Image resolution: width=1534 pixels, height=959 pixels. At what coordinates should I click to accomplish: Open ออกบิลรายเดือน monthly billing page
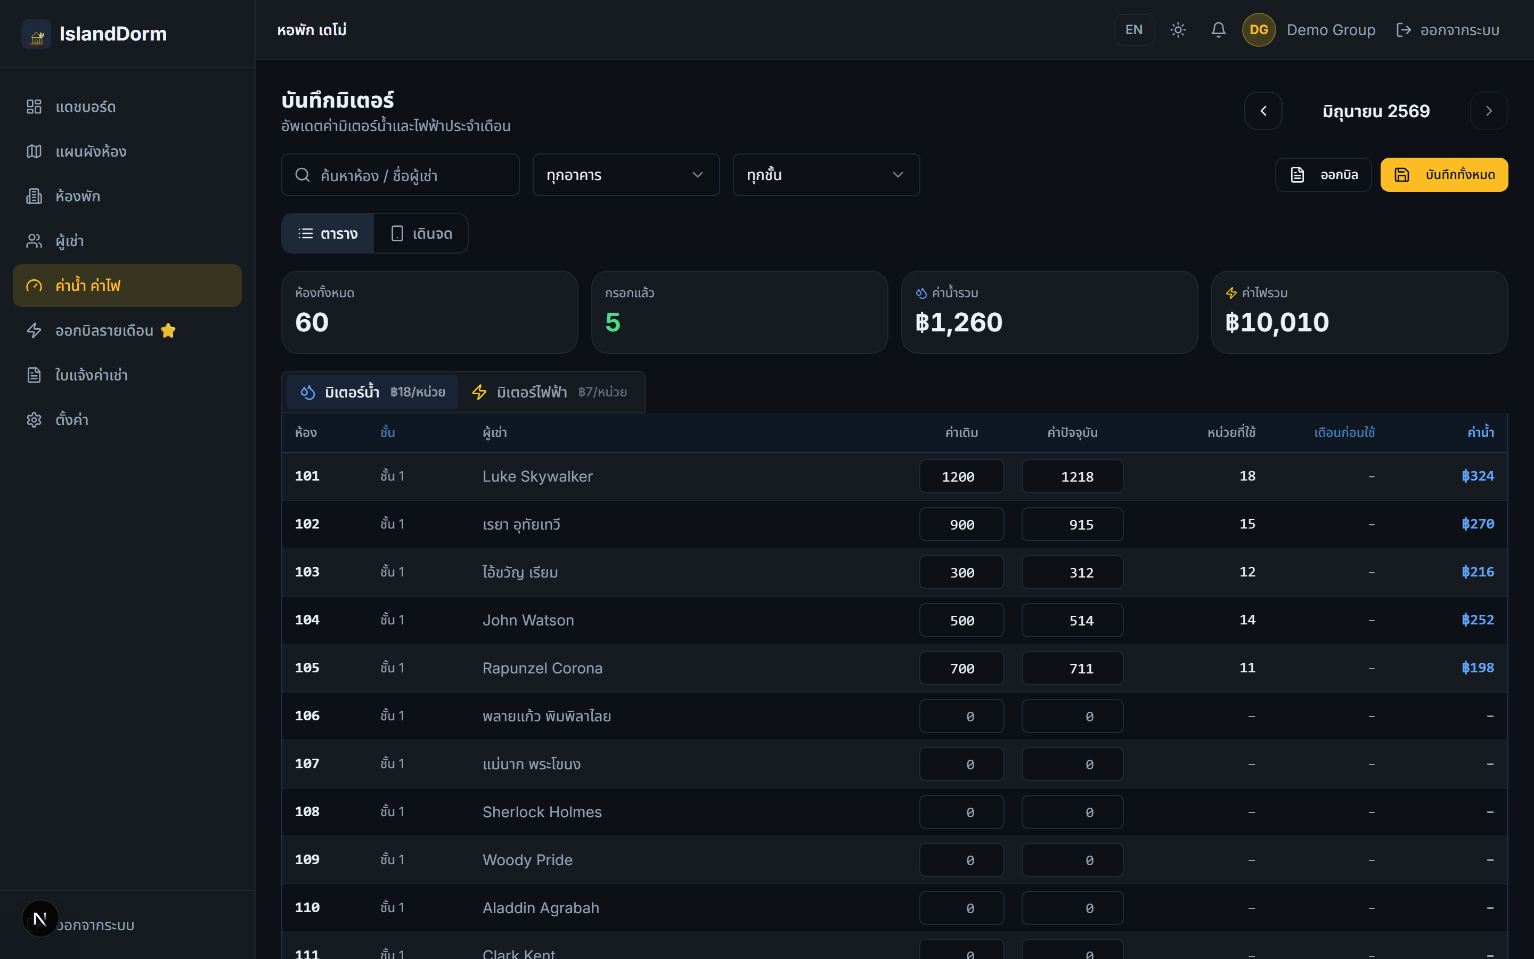pyautogui.click(x=127, y=330)
